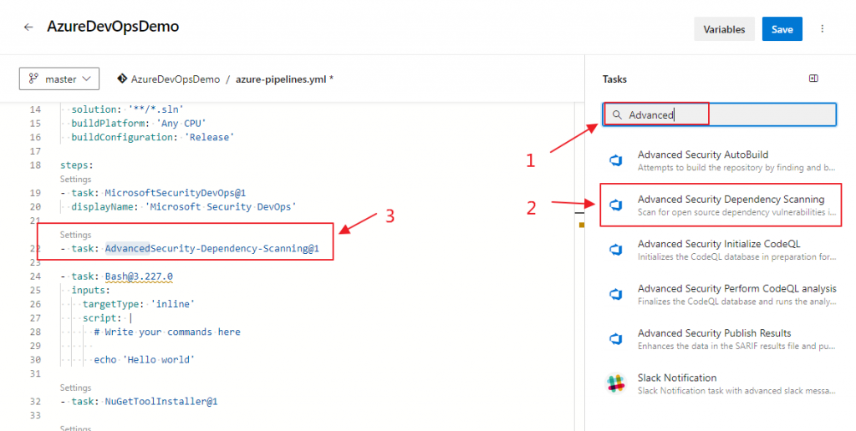This screenshot has height=431, width=856.
Task: Collapse the Tasks assistant panel icon
Action: coord(813,79)
